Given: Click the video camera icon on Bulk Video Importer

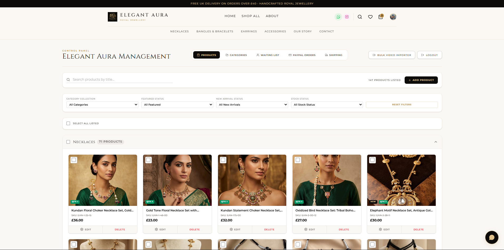Looking at the screenshot, I should coord(374,55).
